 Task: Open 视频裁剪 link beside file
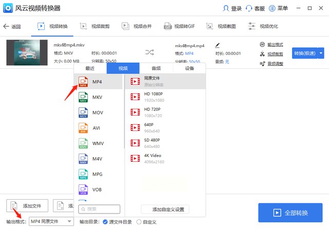pos(275,54)
